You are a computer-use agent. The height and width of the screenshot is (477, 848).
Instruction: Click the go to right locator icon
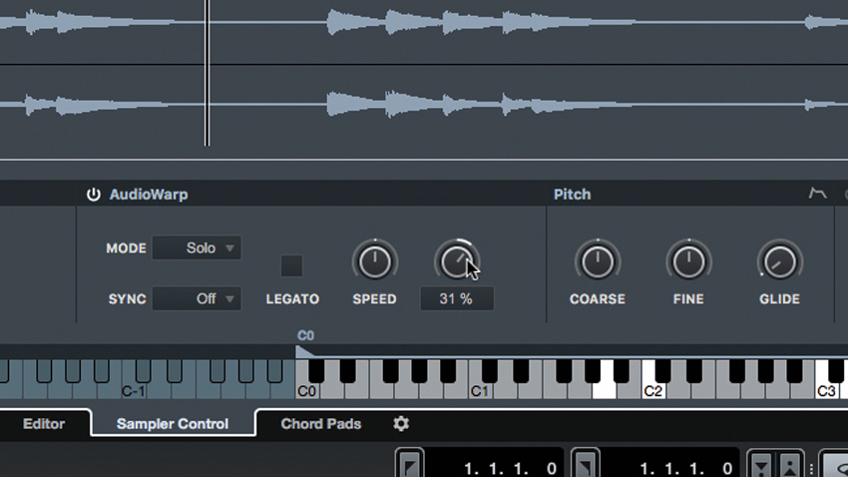pos(586,465)
